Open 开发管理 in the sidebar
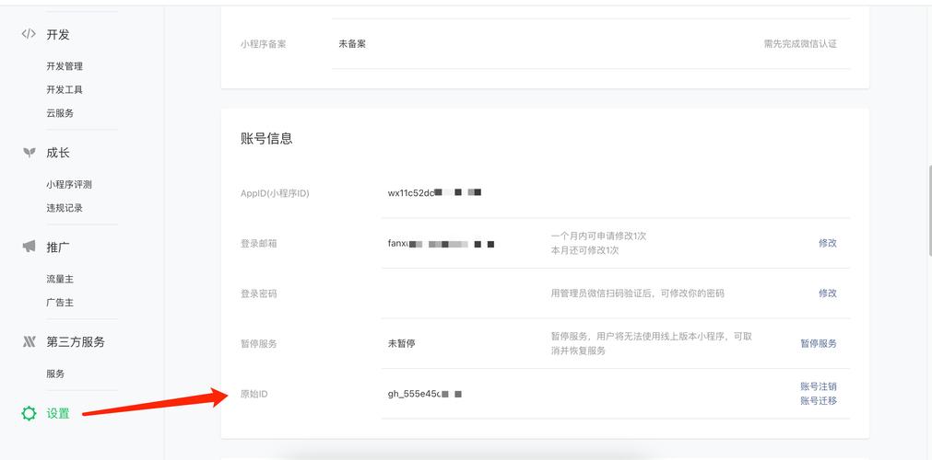 (x=65, y=66)
